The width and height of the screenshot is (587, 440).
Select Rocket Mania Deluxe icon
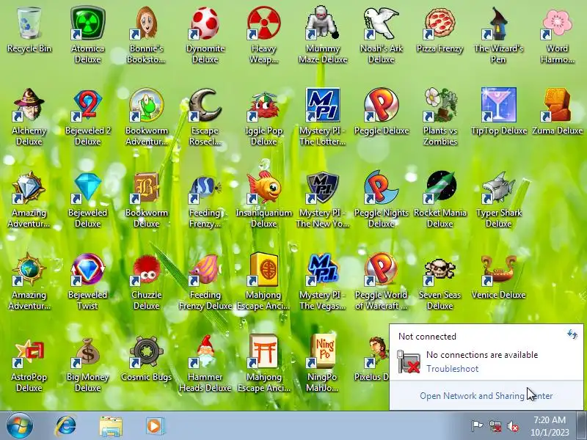pyautogui.click(x=440, y=188)
